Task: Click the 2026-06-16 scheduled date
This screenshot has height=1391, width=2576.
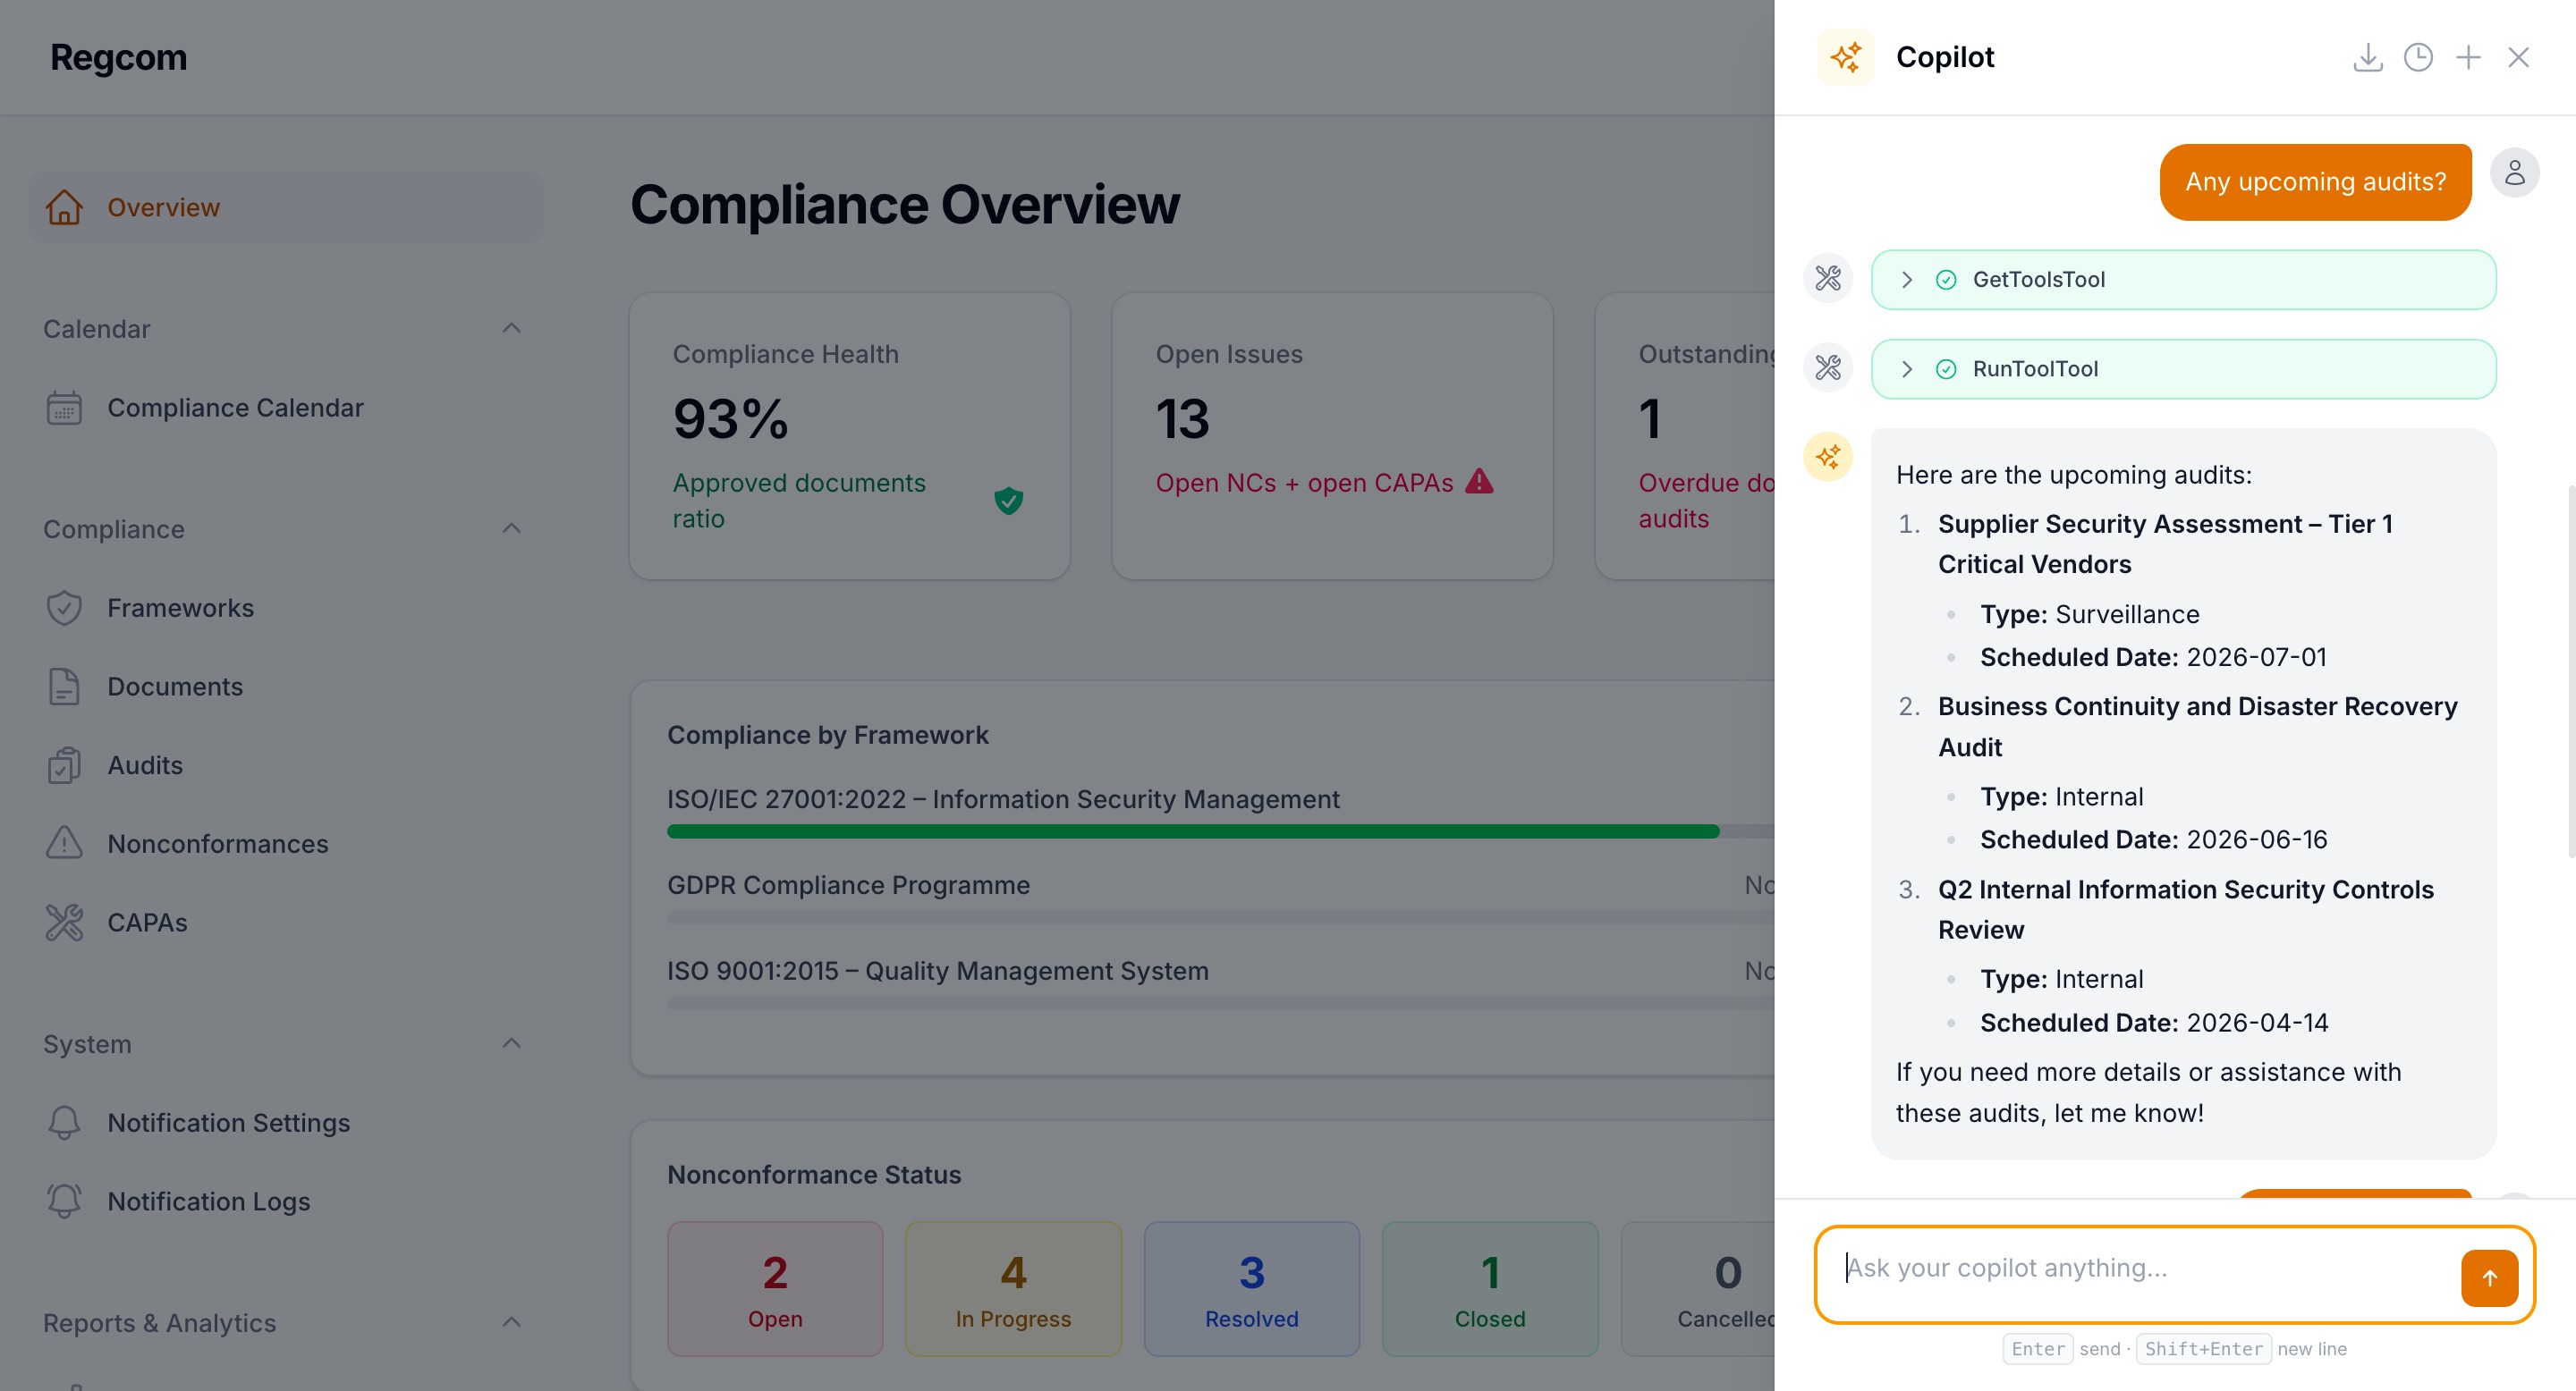Action: click(2256, 839)
